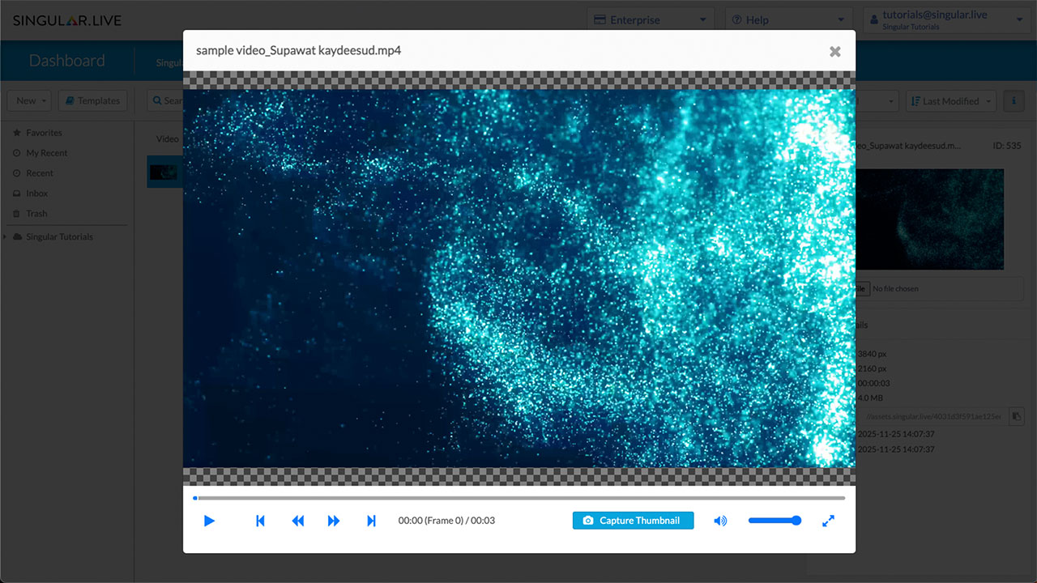Toggle the Favorites filter in the sidebar
1037x583 pixels.
click(x=41, y=132)
